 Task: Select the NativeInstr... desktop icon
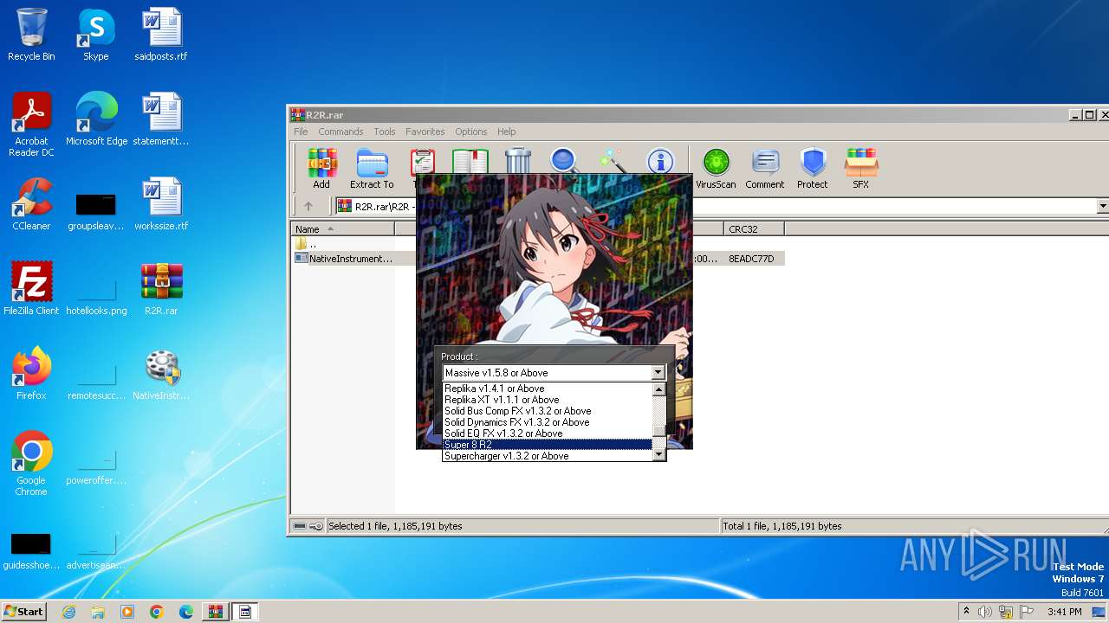[x=161, y=374]
